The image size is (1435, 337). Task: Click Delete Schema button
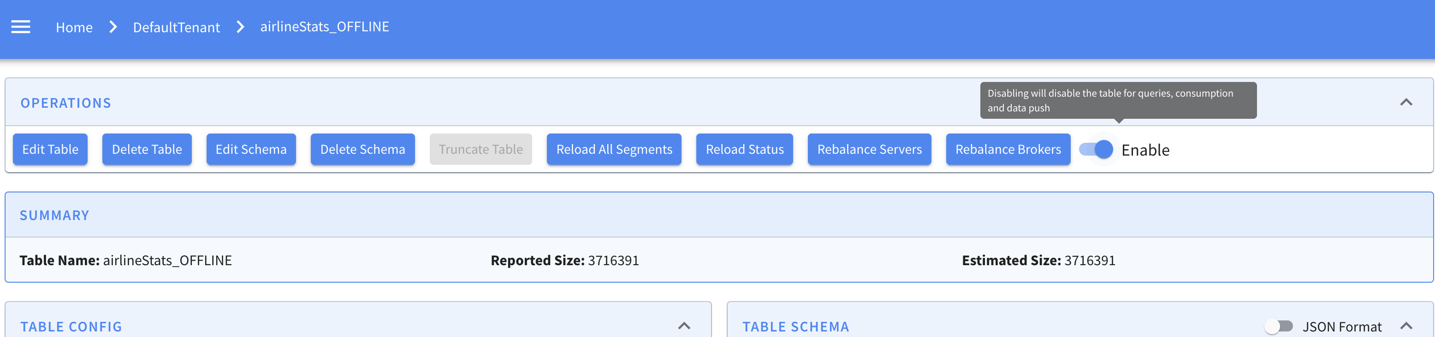tap(362, 149)
